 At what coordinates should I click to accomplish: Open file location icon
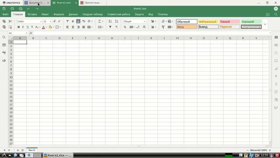tap(268, 14)
